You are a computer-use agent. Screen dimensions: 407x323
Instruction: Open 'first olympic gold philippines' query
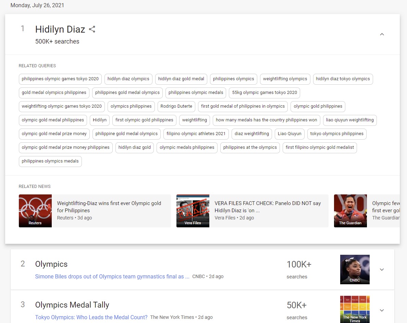144,120
